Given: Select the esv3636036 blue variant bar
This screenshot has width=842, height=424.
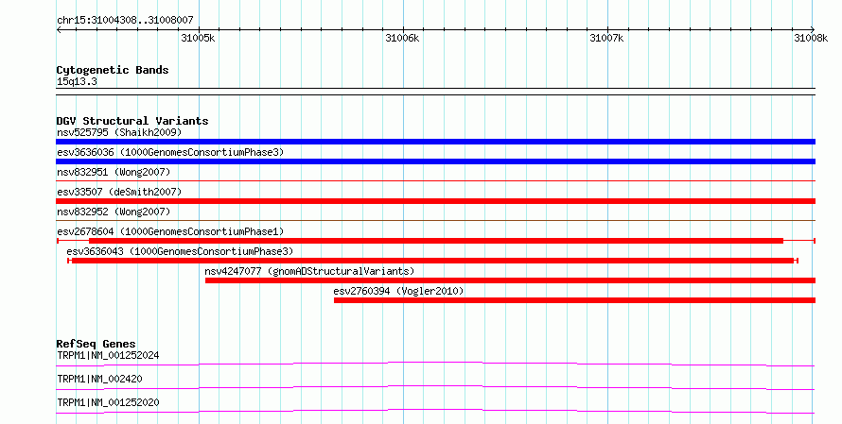Looking at the screenshot, I should click(x=435, y=161).
